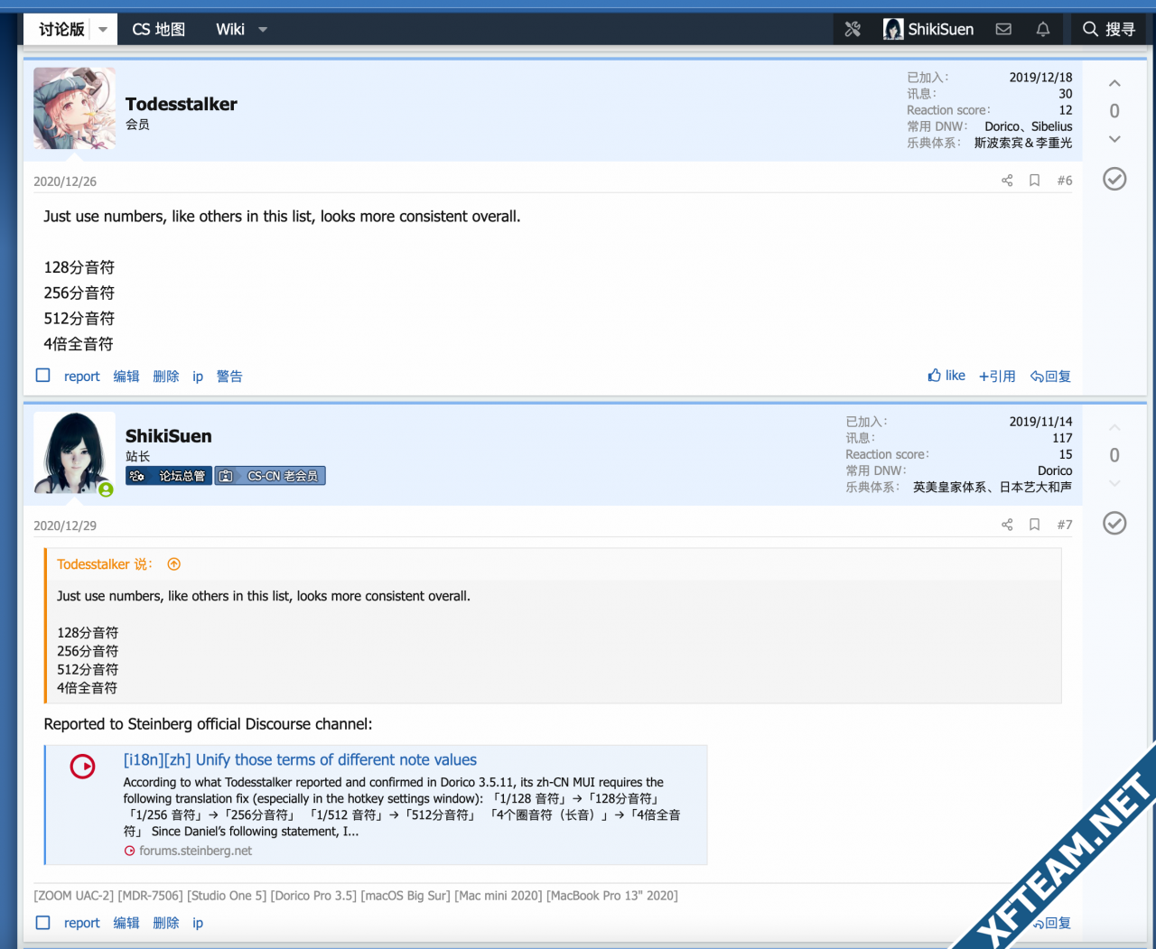
Task: Jump to quoted post via arrow icon
Action: (174, 564)
